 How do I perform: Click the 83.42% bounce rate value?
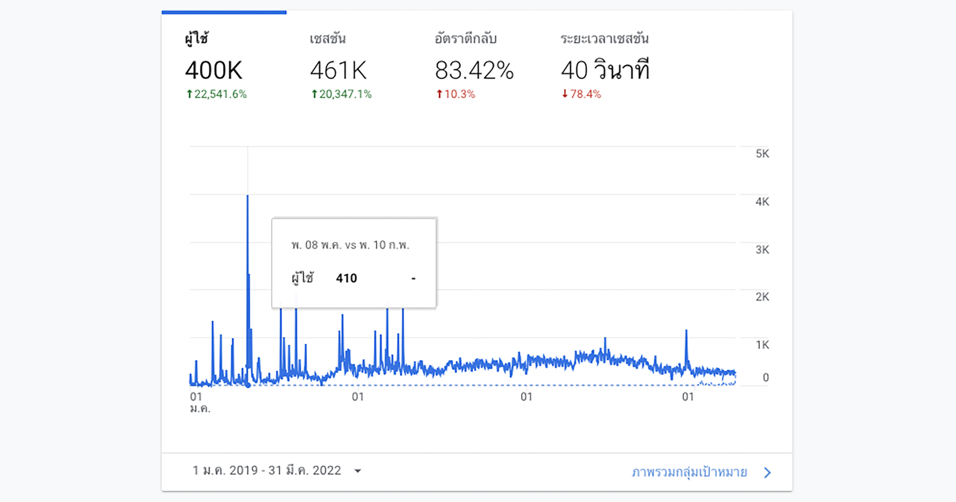pyautogui.click(x=474, y=70)
